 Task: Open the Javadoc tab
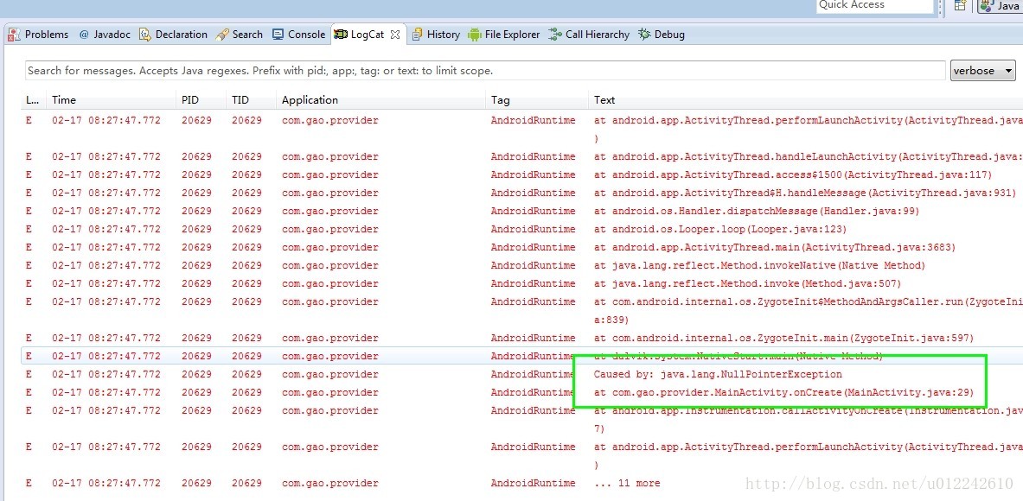click(x=105, y=35)
